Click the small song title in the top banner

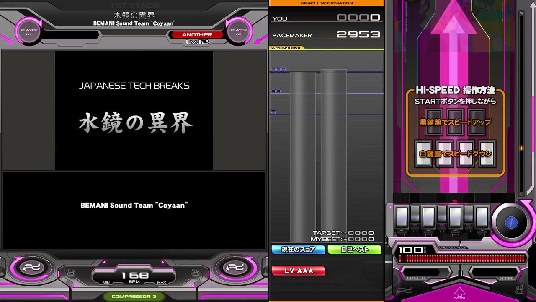pyautogui.click(x=134, y=15)
